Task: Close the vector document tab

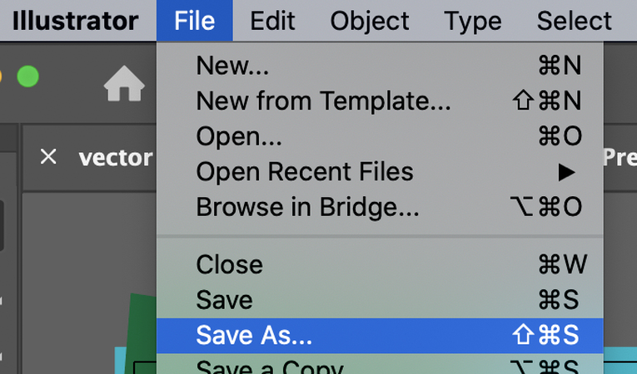Action: click(x=48, y=157)
